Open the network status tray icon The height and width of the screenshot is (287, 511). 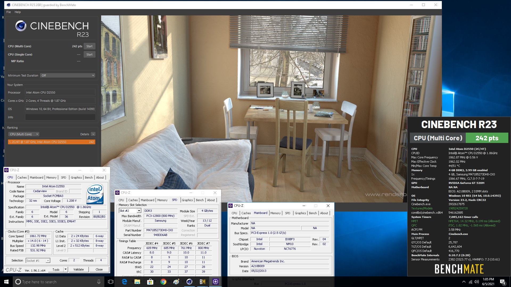coord(471,282)
